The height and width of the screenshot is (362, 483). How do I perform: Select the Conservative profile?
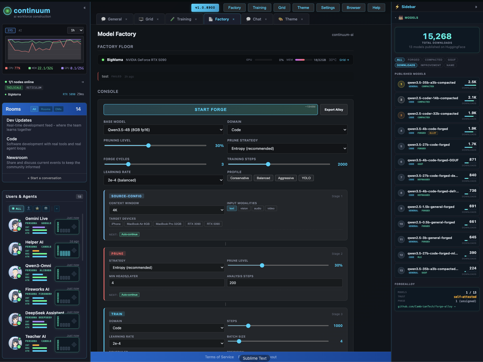(x=240, y=178)
